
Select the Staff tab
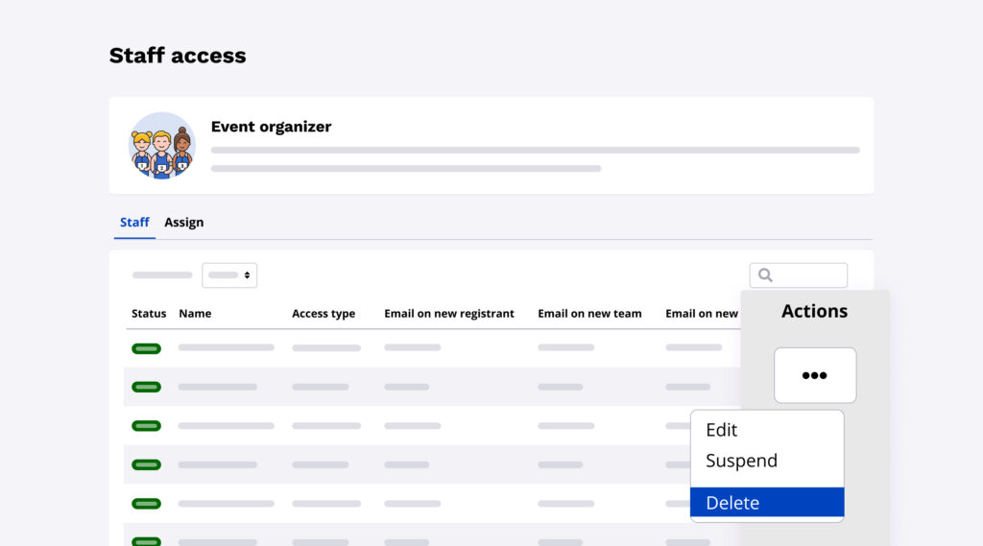134,223
